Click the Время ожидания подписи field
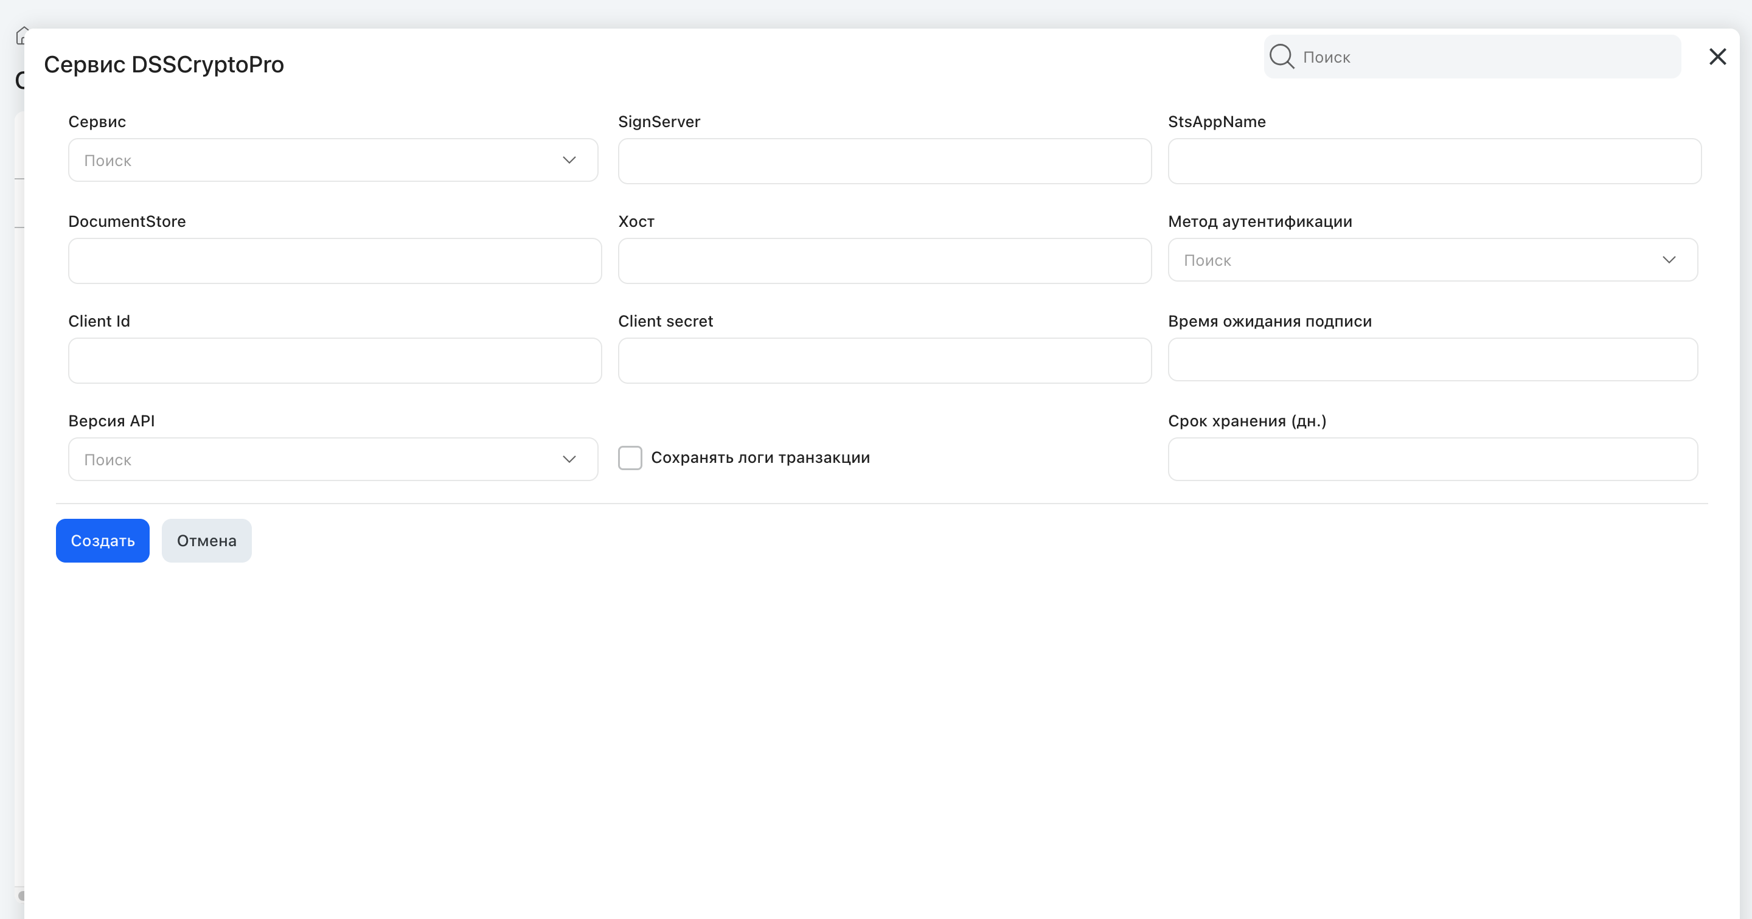This screenshot has height=919, width=1752. (x=1433, y=359)
